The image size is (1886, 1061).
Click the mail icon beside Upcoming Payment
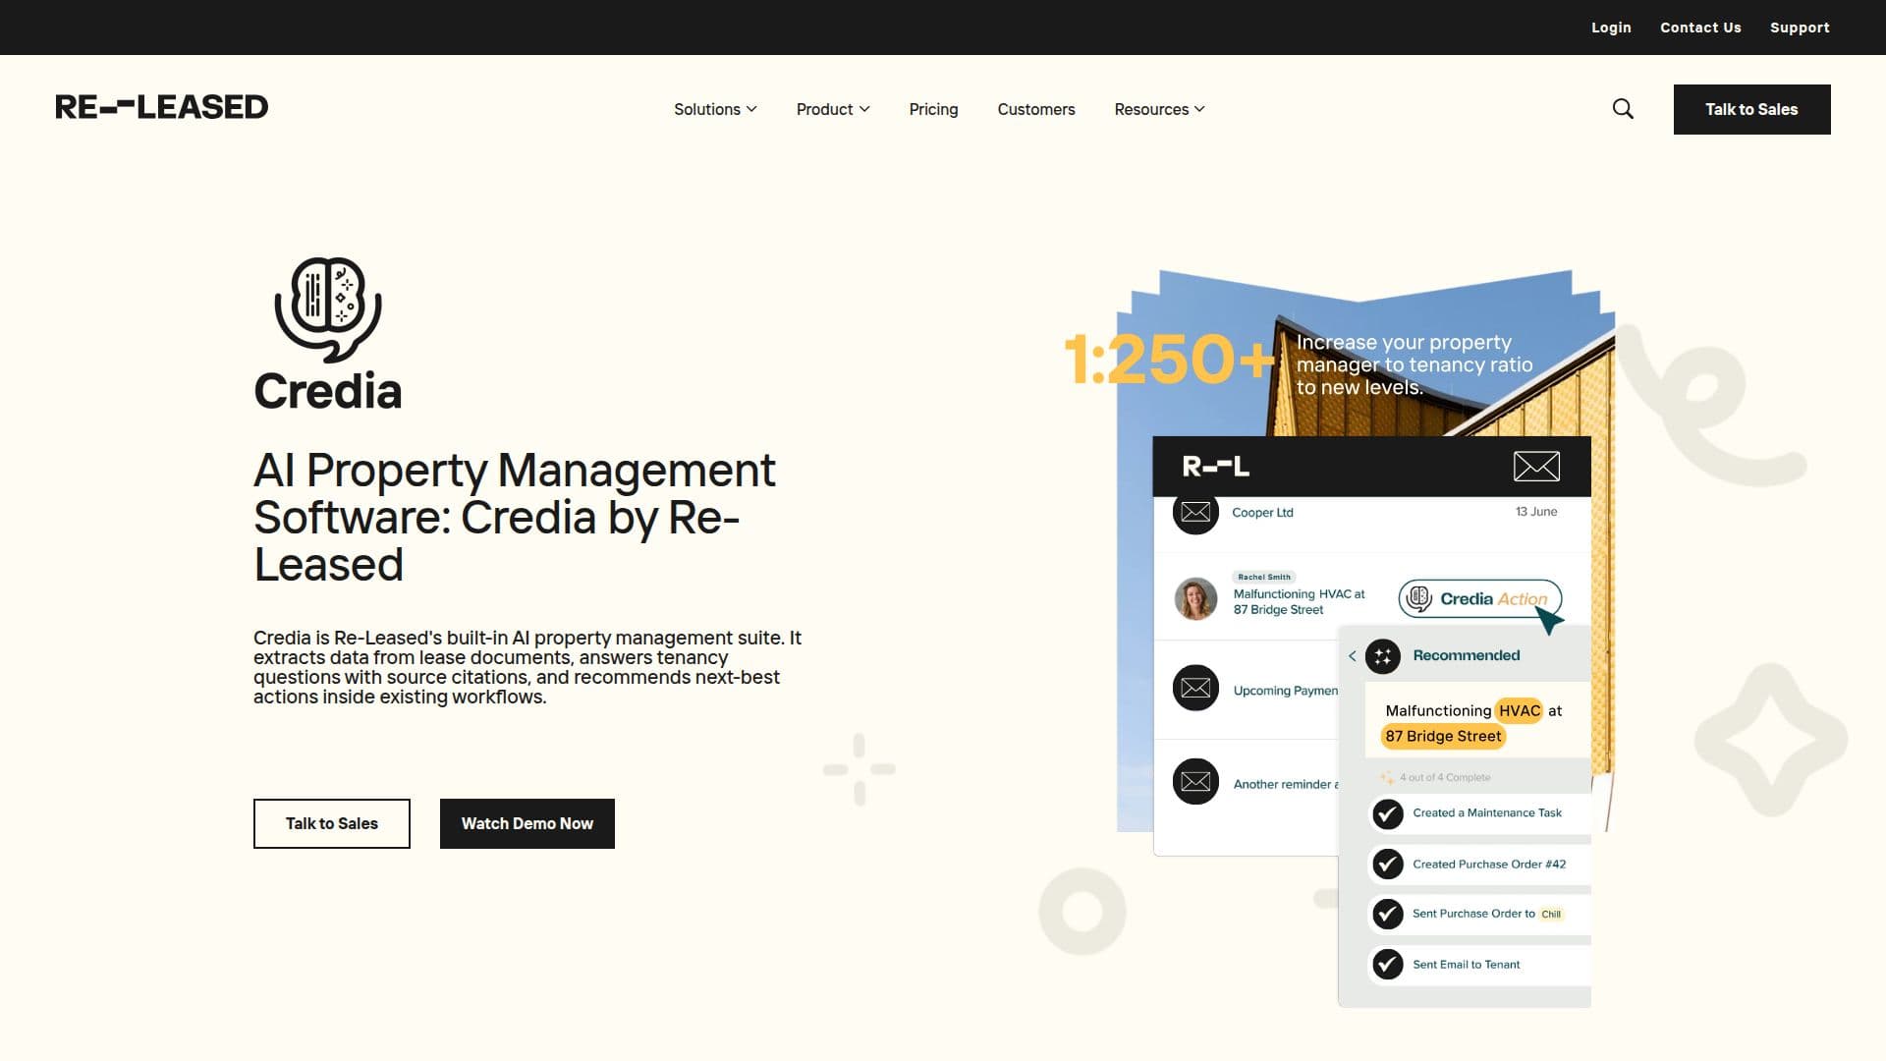coord(1195,689)
